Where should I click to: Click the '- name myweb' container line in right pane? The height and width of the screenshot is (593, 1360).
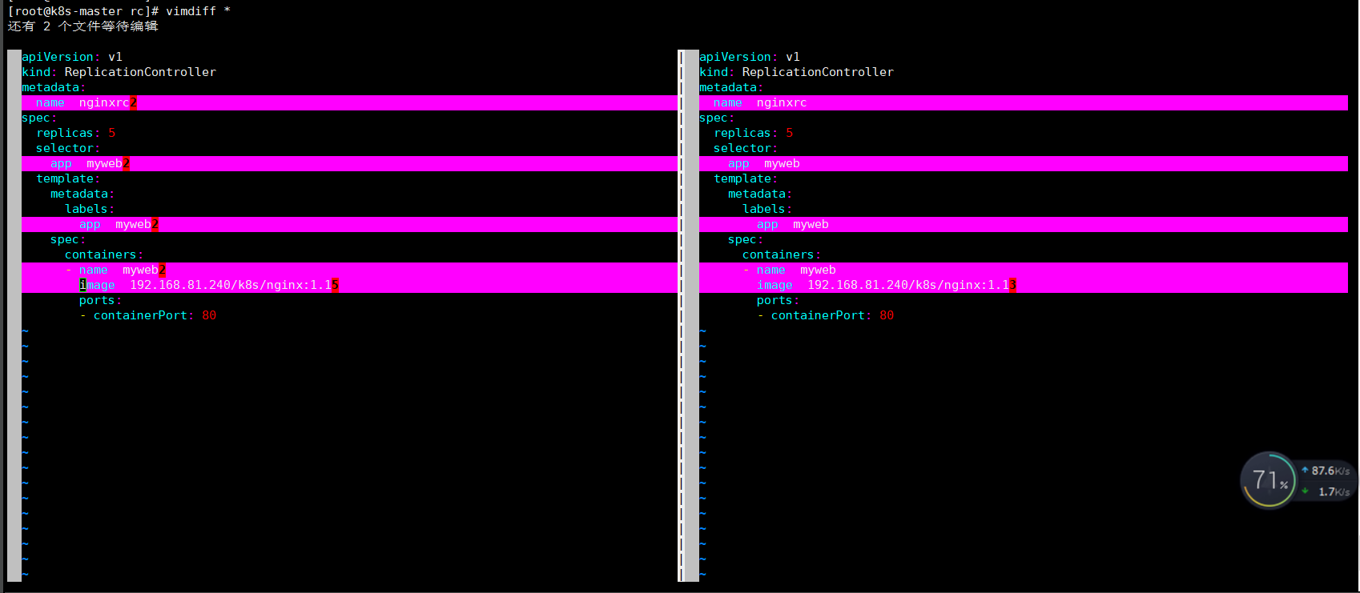click(x=1024, y=270)
